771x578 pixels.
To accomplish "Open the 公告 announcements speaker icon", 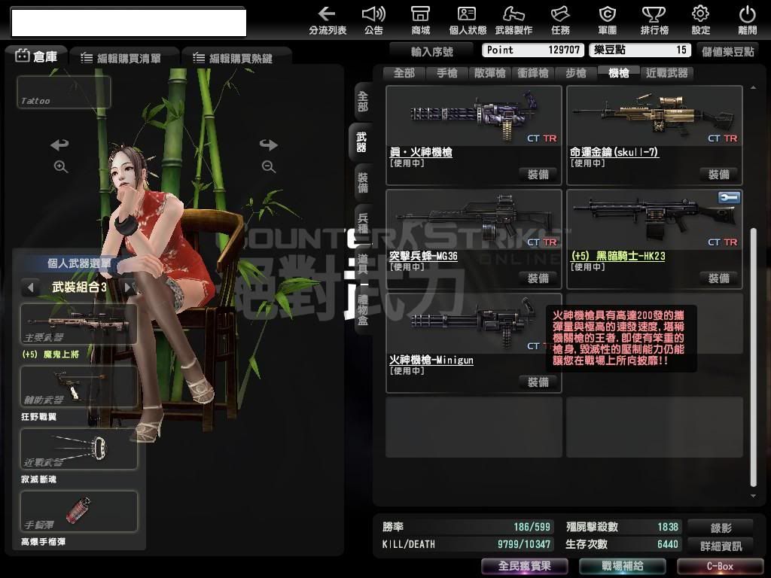I will [x=373, y=20].
